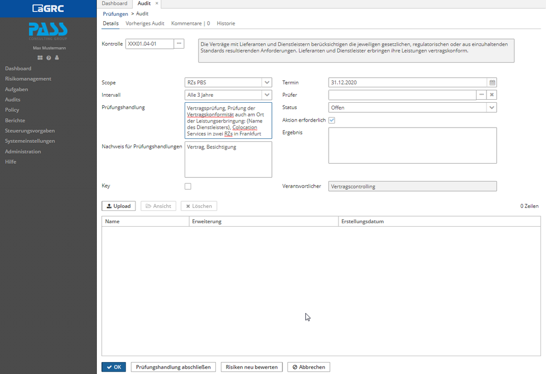546x374 pixels.
Task: Click the Risiken neu bewerten button
Action: click(x=252, y=367)
